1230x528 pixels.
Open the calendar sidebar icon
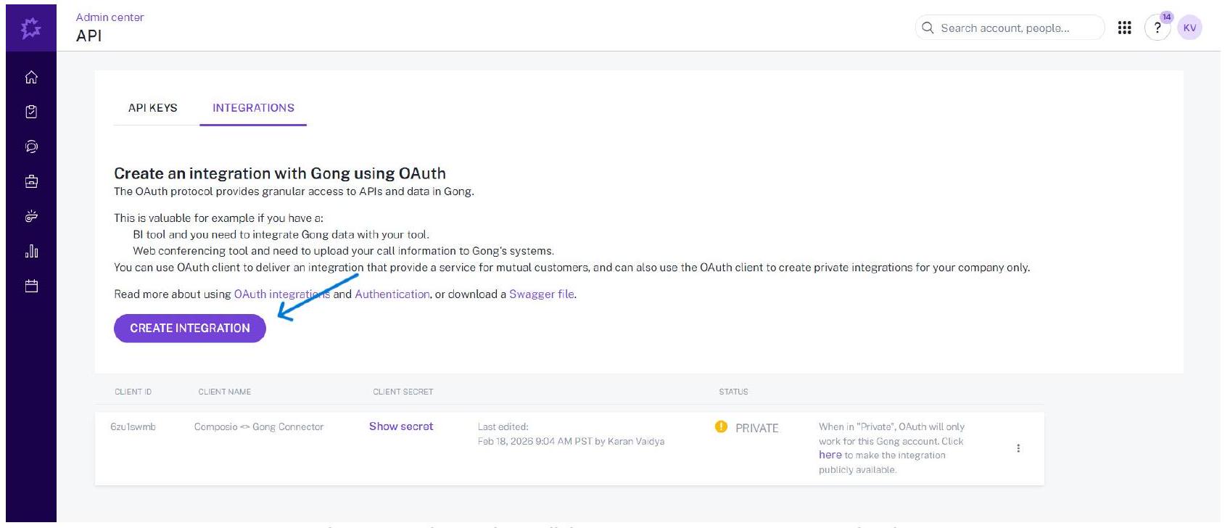(x=31, y=286)
